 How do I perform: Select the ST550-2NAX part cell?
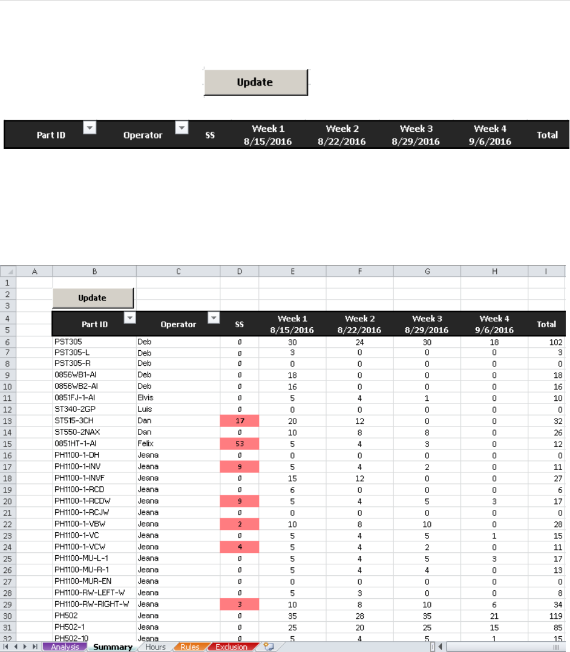pyautogui.click(x=94, y=432)
